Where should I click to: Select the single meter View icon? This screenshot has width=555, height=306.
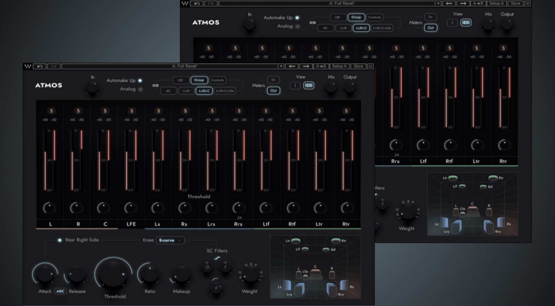[295, 86]
